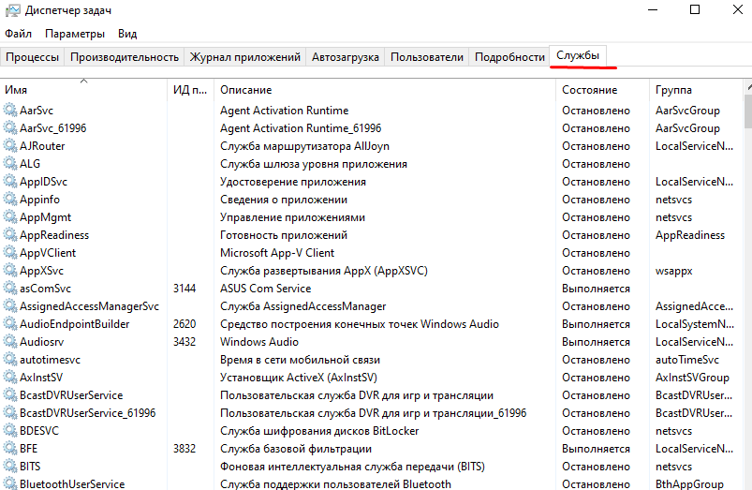The width and height of the screenshot is (752, 490).
Task: Select the BITS service icon
Action: click(x=10, y=467)
